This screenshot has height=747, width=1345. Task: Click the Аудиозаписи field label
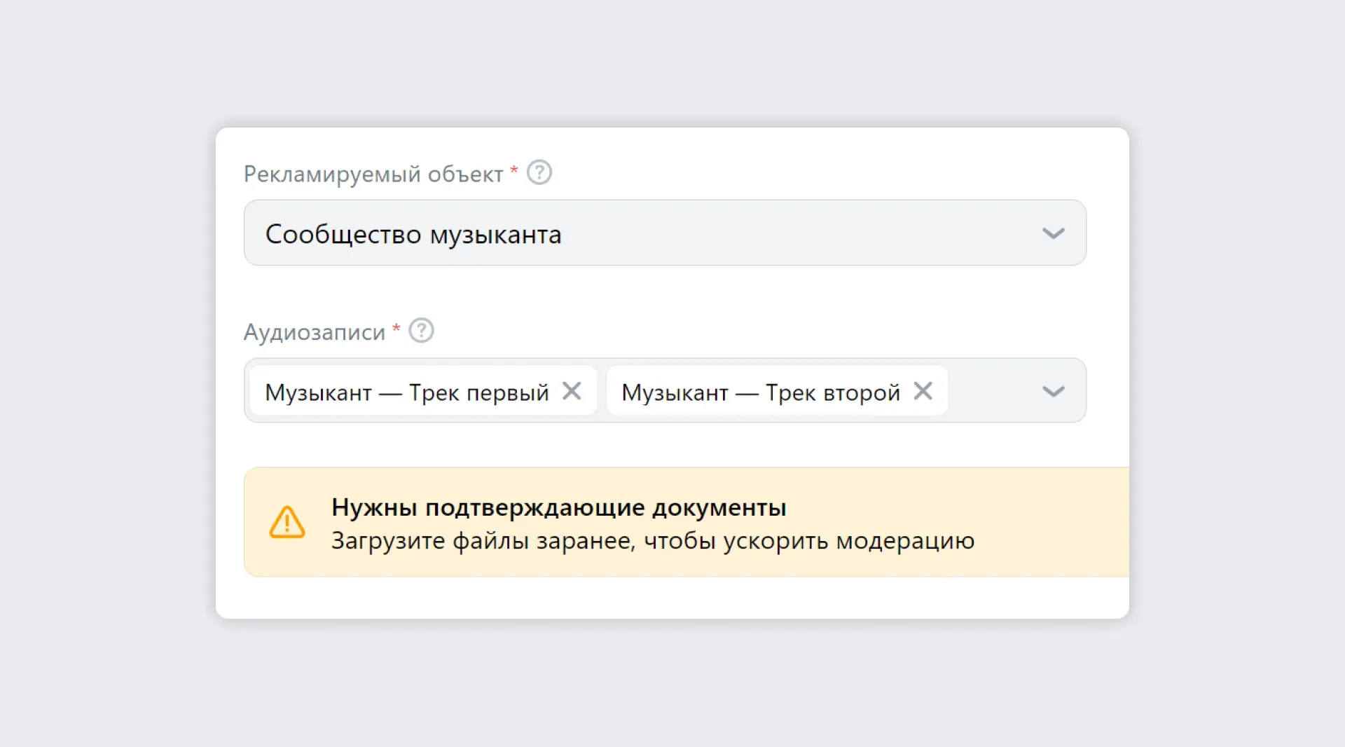click(314, 332)
